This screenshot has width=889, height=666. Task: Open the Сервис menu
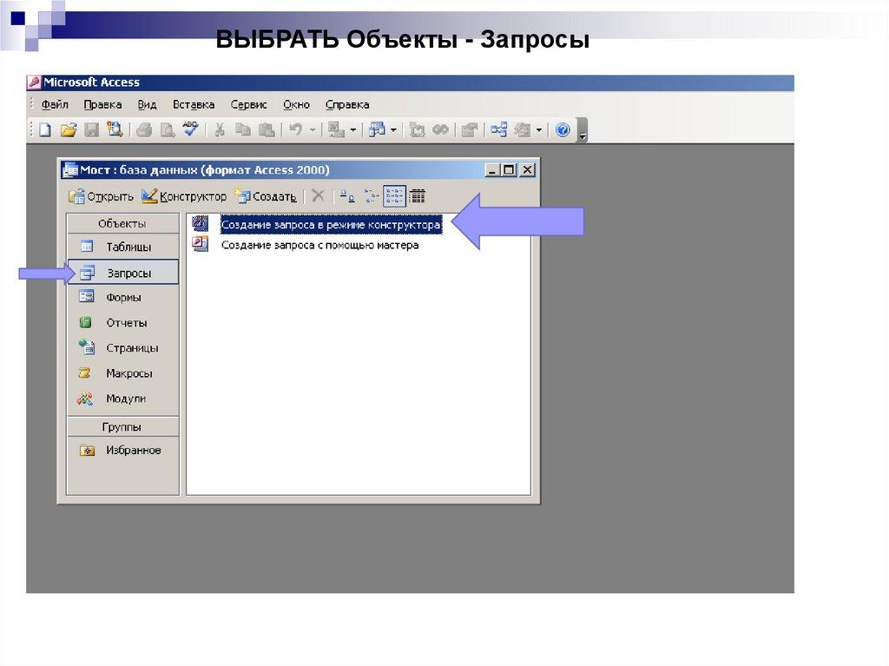coord(248,104)
